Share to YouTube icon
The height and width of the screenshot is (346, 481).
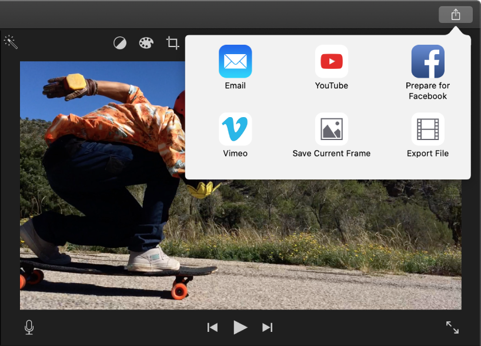point(331,61)
